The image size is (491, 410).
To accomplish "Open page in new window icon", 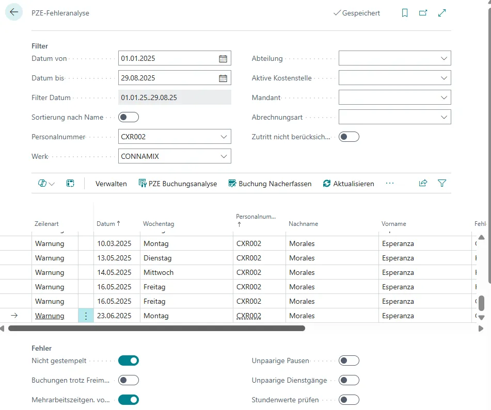I will coord(423,13).
